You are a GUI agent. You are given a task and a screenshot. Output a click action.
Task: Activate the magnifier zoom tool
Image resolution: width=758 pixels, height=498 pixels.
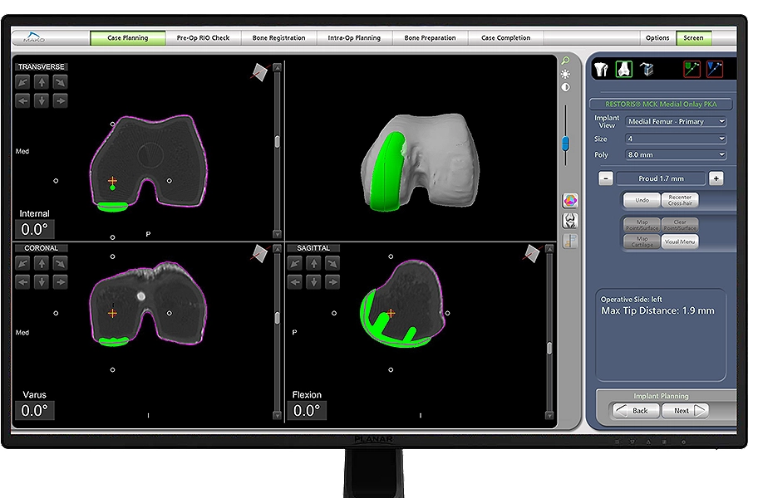(565, 61)
